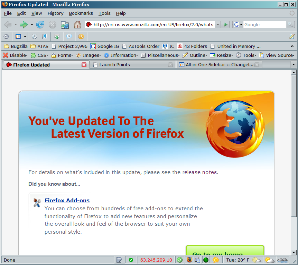Screen dimensions: 298x265
Task: Close the Firefox Updated tab
Action: pyautogui.click(x=84, y=65)
